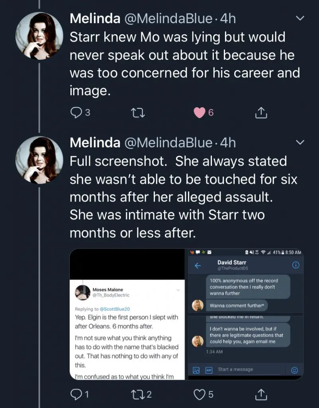Viewport: 319px width, 408px height.
Task: Share the Full screenshot tweet
Action: [x=260, y=394]
